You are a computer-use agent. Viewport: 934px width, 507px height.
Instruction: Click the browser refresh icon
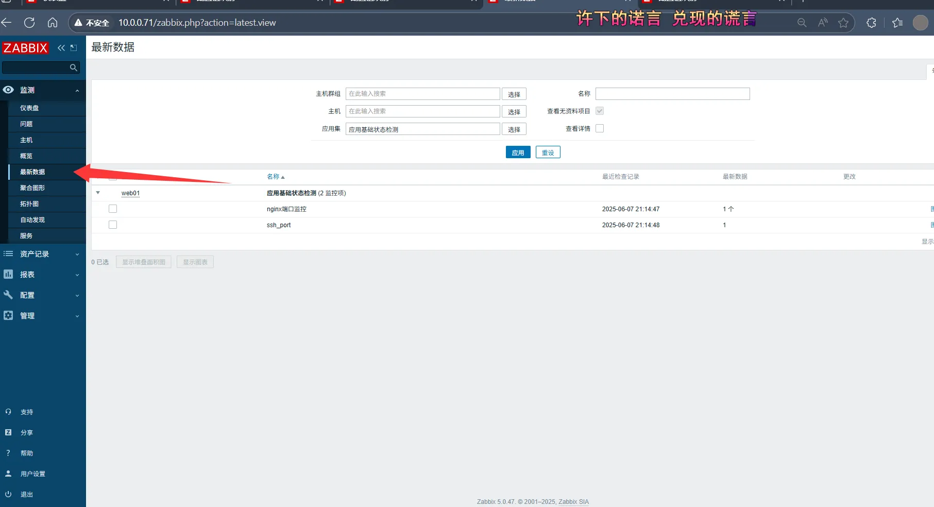29,23
